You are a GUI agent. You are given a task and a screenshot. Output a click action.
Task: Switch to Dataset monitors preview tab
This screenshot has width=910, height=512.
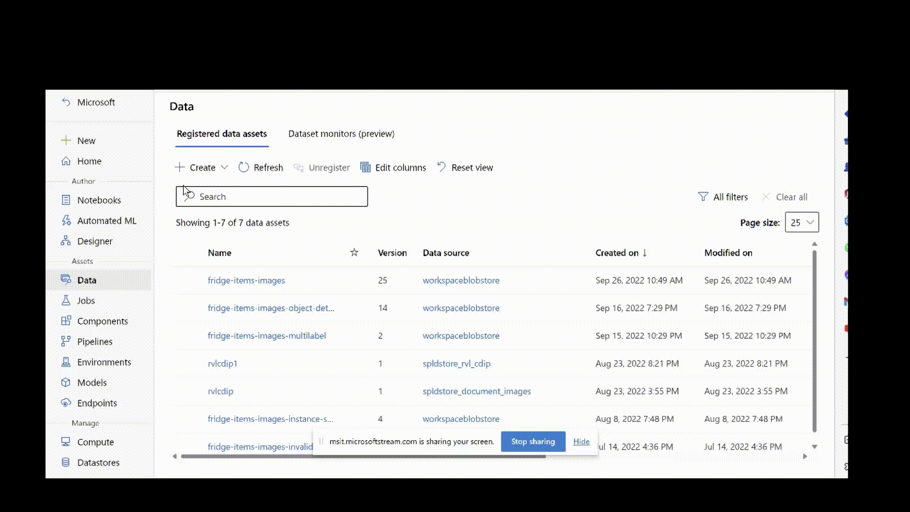coord(341,133)
